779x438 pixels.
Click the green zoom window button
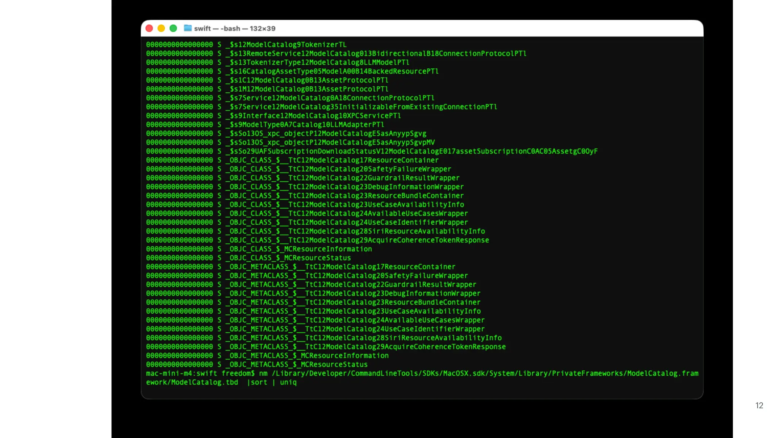pos(173,29)
